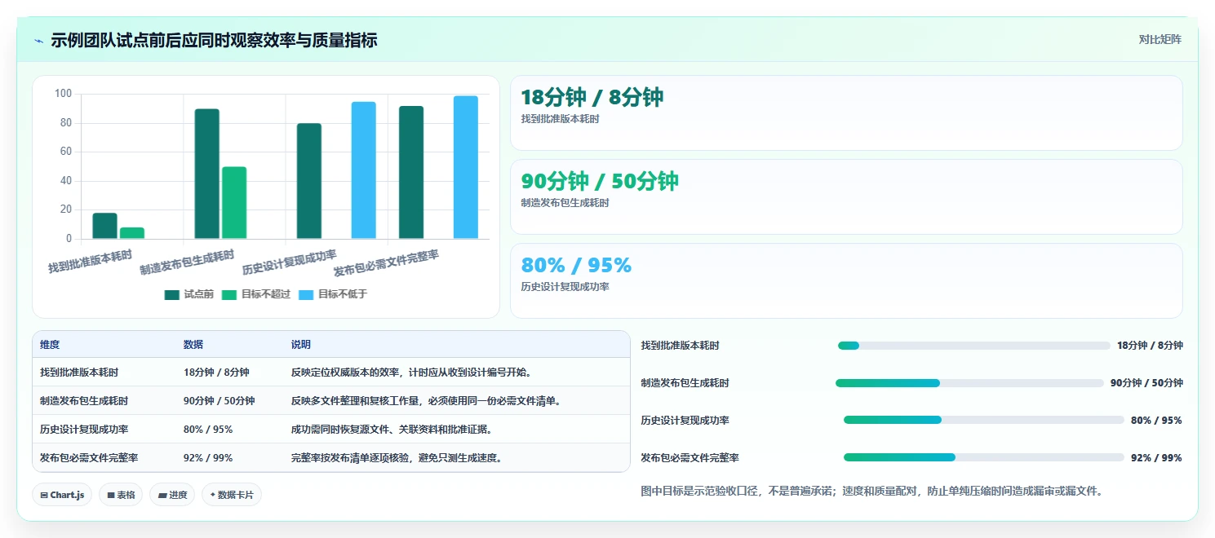Click the description starting 反映多文件整理和复核工作量

[x=426, y=401]
